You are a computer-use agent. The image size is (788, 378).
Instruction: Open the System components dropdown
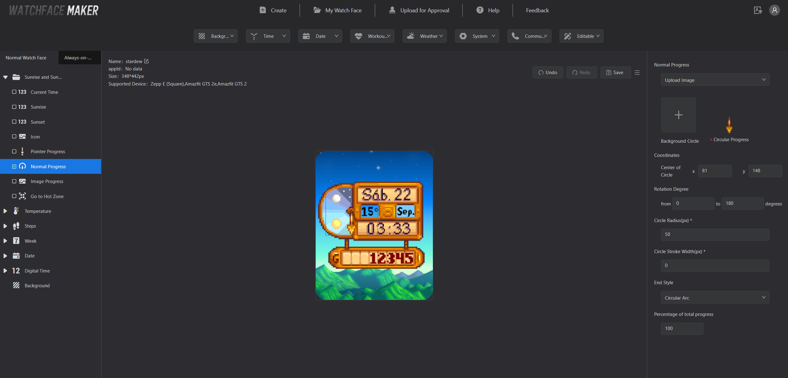pyautogui.click(x=477, y=36)
